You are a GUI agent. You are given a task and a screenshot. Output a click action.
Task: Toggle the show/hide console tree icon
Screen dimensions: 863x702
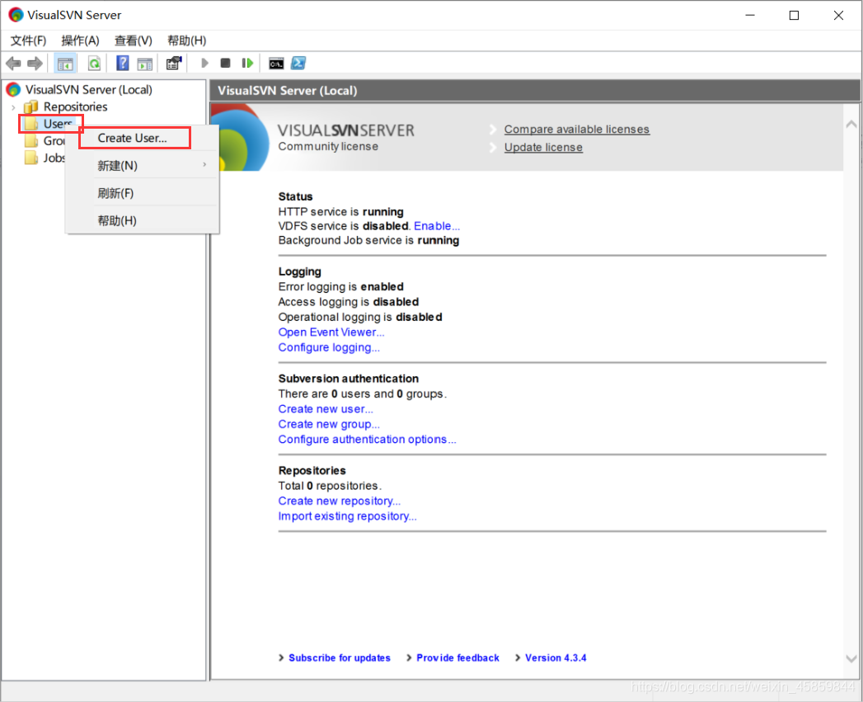click(65, 64)
